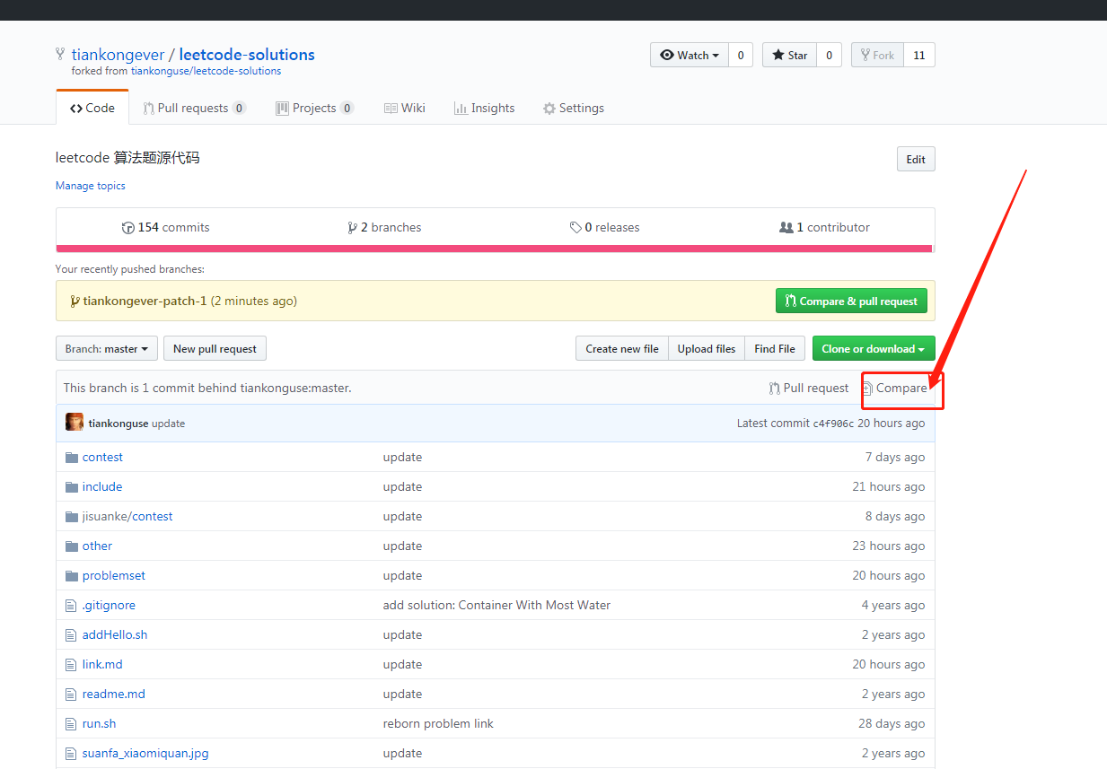Image resolution: width=1107 pixels, height=769 pixels.
Task: Click tiankonguse avatar in latest commit
Action: pos(75,423)
